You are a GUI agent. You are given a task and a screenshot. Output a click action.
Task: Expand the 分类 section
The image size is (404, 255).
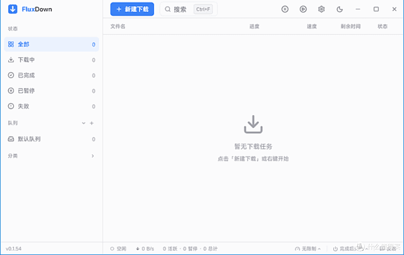[x=93, y=156]
